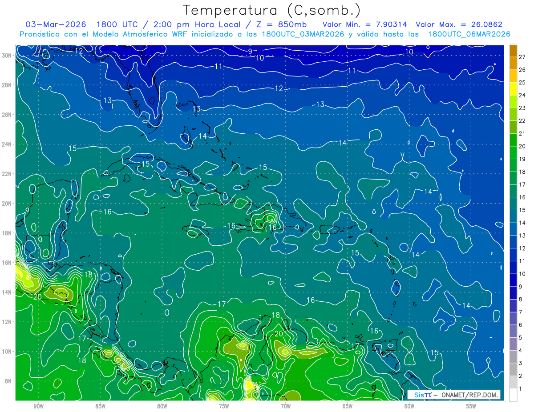Click the 22N latitude label
The height and width of the screenshot is (412, 534).
click(8, 174)
